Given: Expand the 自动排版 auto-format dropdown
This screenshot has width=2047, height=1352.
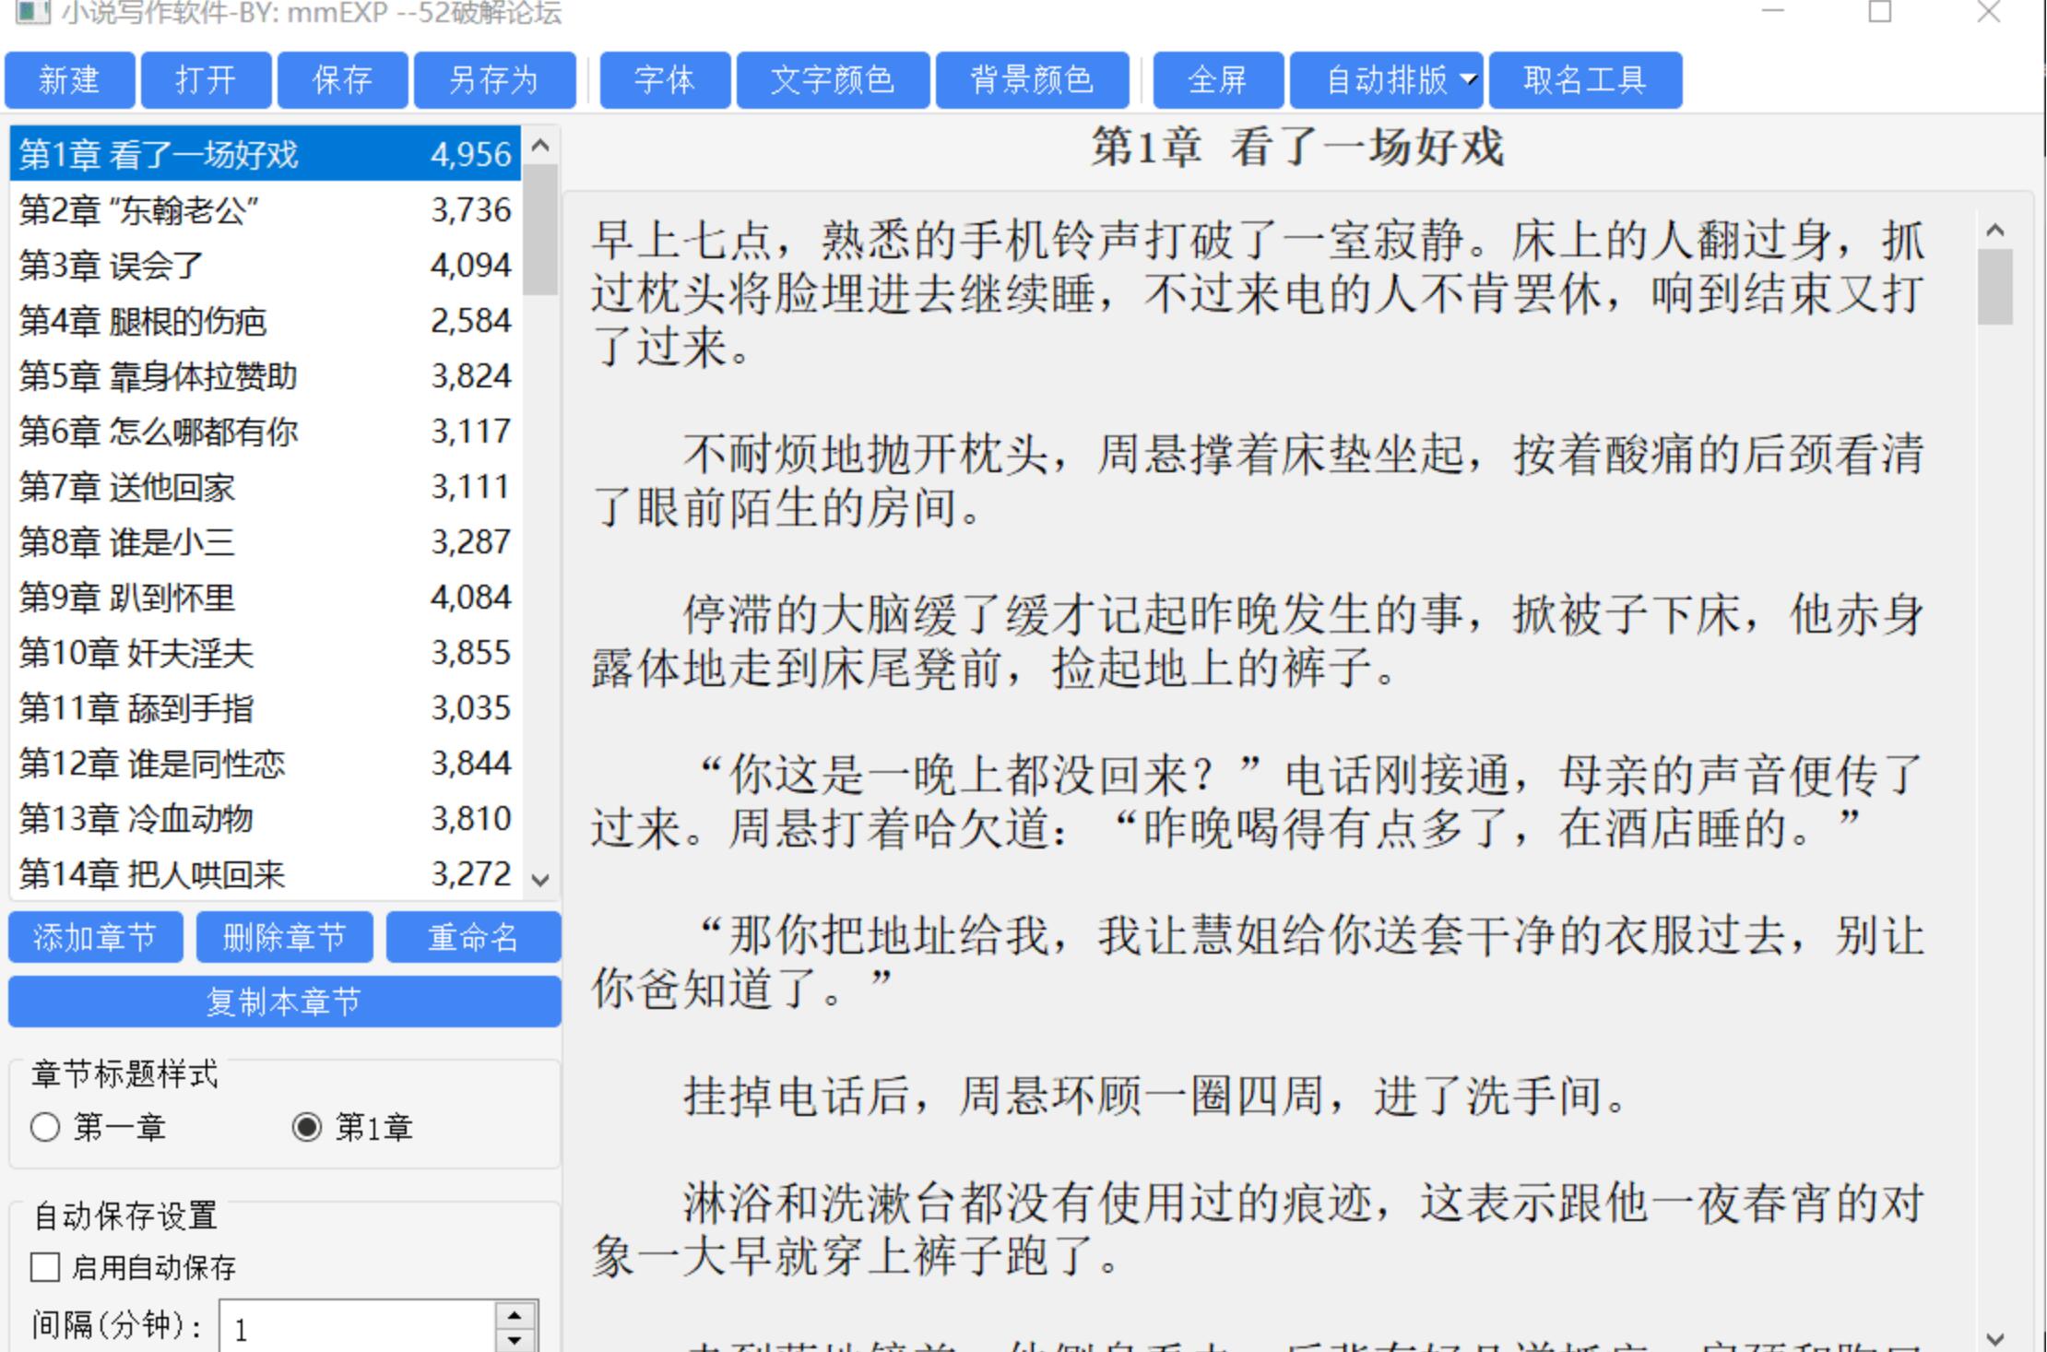Looking at the screenshot, I should pos(1386,80).
